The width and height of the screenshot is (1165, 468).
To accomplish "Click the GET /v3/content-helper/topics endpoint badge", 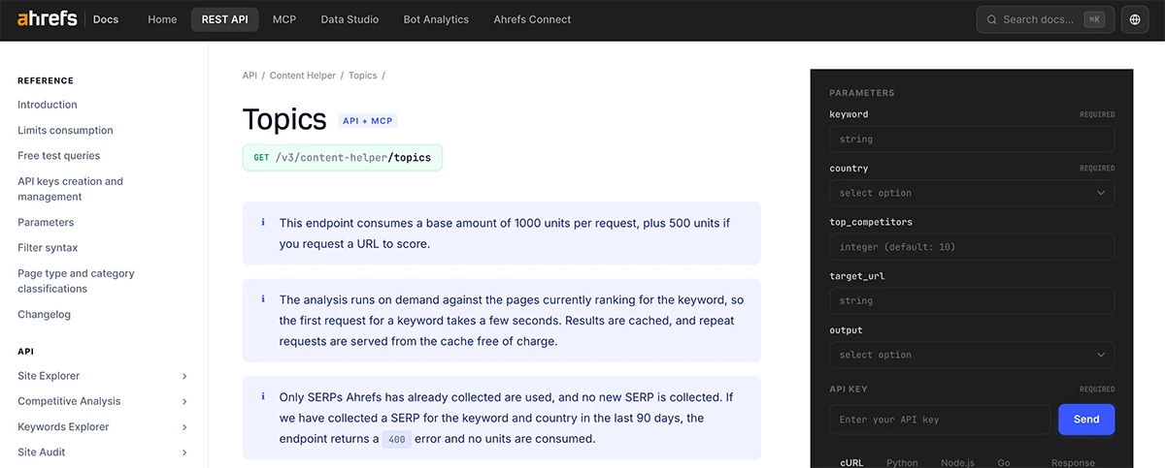I will tap(343, 158).
